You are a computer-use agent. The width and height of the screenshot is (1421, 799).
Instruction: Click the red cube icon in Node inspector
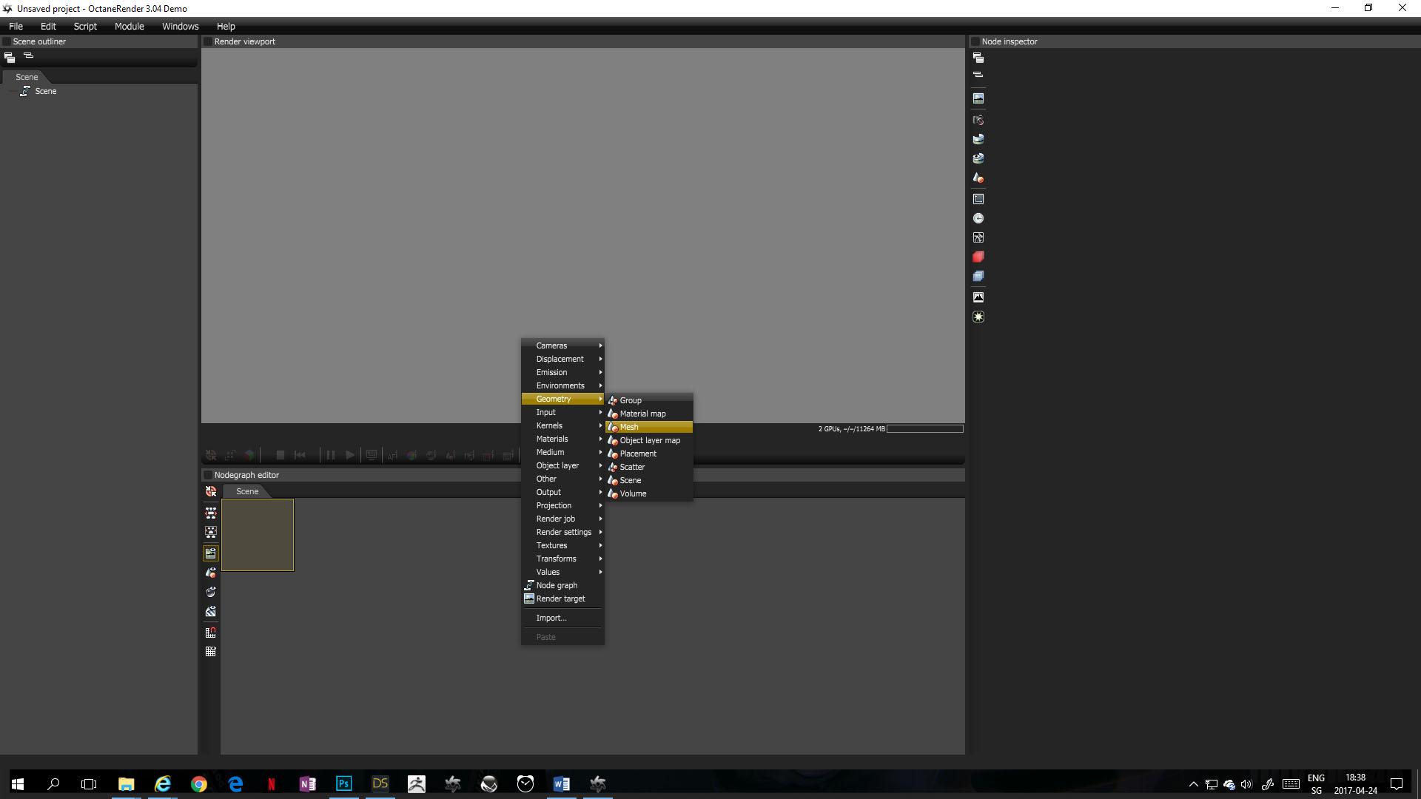tap(978, 257)
